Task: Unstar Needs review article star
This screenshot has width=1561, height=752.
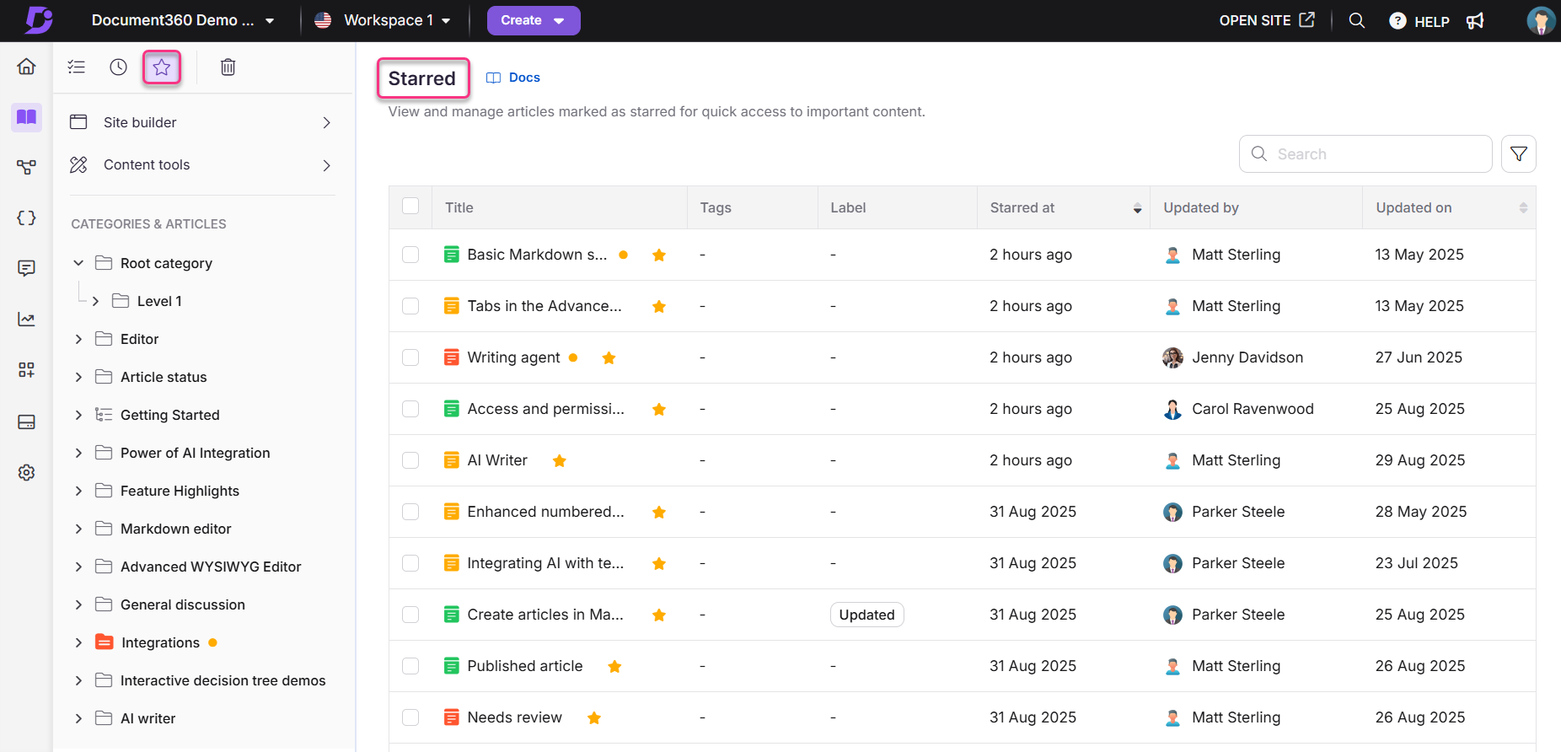Action: click(594, 717)
